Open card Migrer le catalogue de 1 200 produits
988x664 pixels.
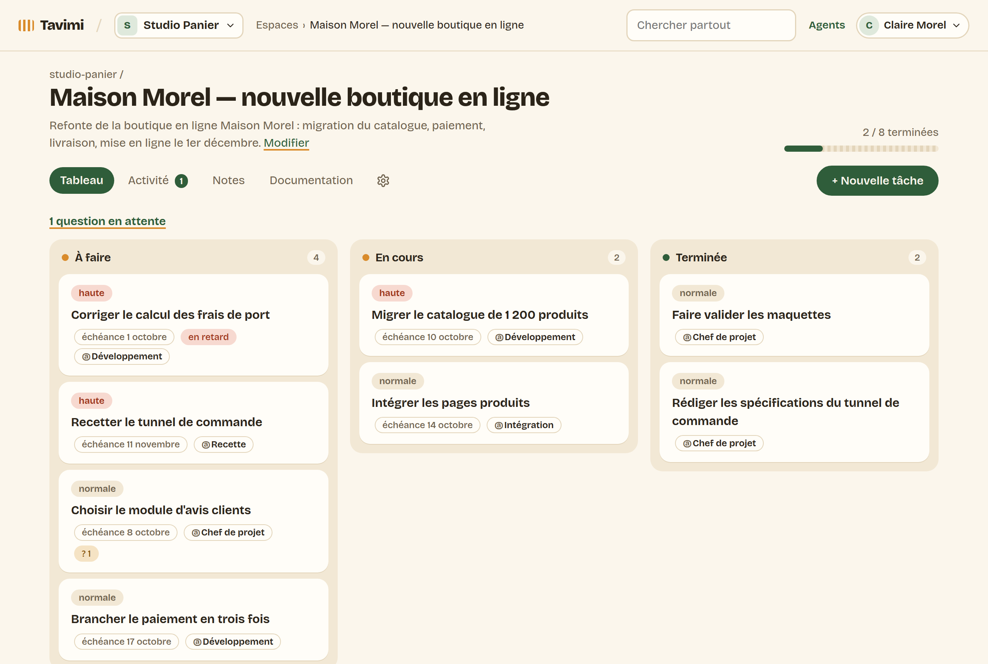(494, 315)
